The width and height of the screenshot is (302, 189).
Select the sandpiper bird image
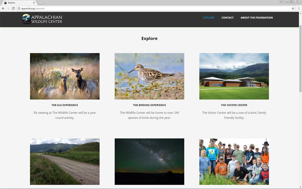[149, 76]
